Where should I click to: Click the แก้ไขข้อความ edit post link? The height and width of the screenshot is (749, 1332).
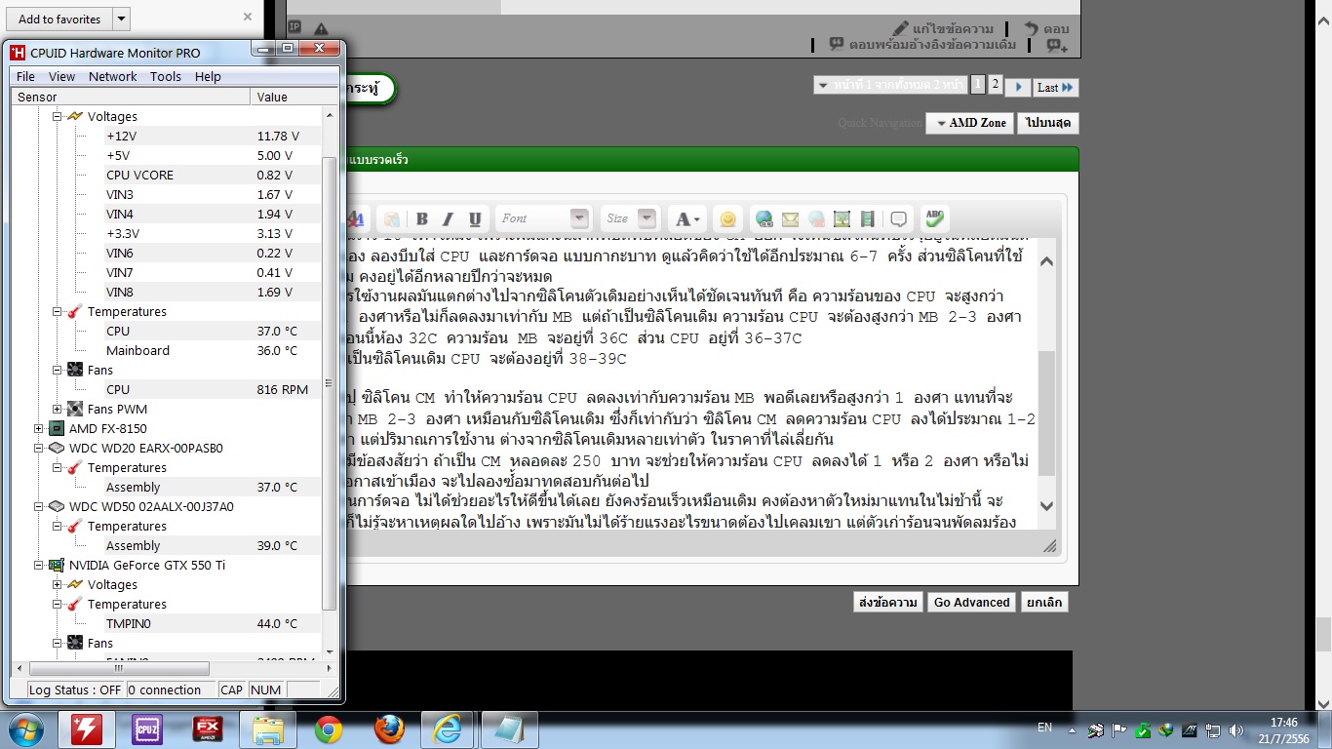(944, 29)
